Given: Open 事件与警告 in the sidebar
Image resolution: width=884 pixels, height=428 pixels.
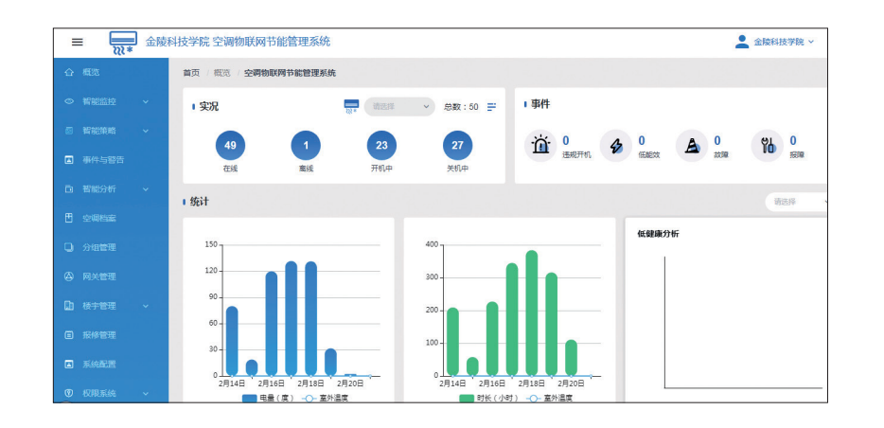Looking at the screenshot, I should 102,159.
